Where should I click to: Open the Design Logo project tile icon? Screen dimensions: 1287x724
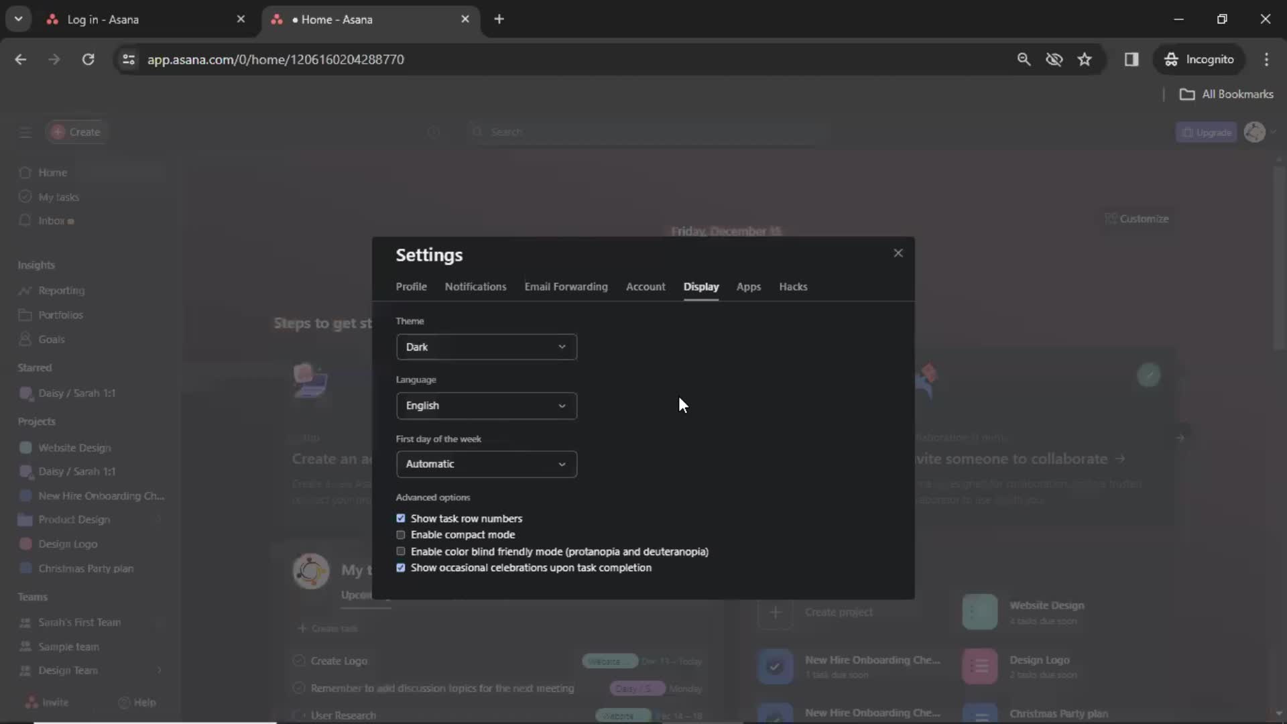pos(979,666)
